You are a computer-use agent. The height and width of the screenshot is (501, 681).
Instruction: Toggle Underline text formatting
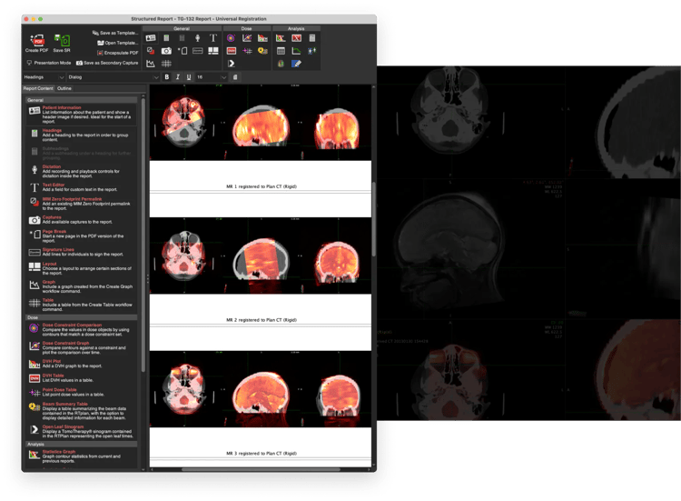(189, 77)
